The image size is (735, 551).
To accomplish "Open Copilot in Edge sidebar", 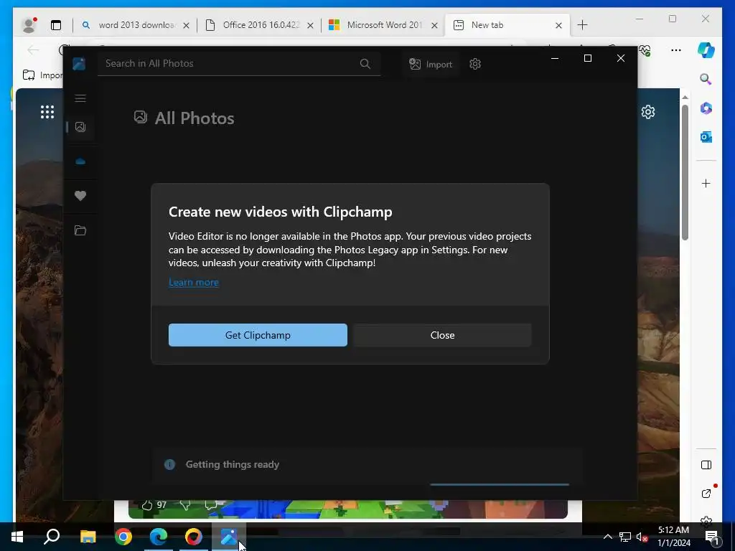I will click(706, 50).
